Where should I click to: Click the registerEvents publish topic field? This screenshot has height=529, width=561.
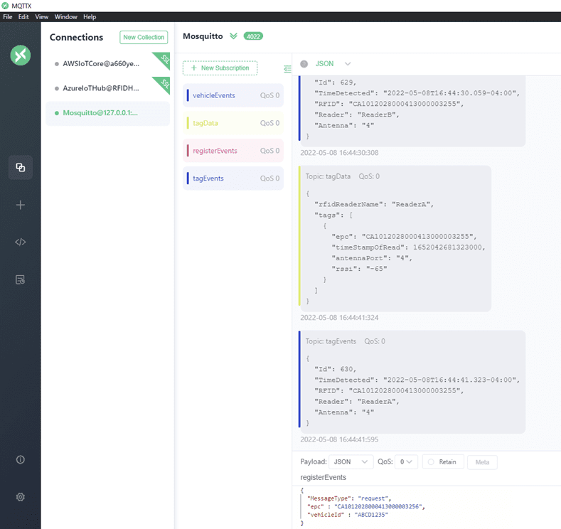(426, 478)
